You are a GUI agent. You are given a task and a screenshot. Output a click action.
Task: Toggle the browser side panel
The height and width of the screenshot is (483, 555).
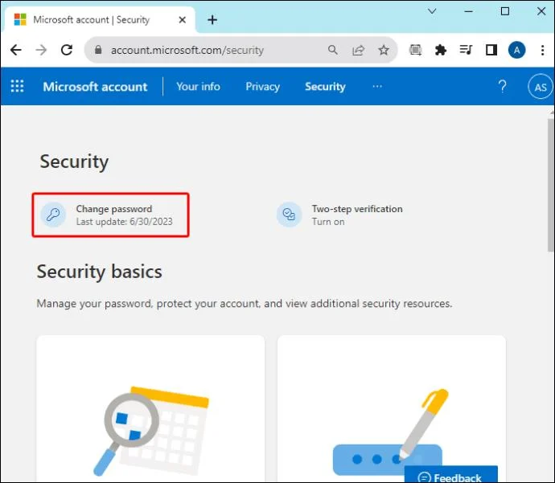point(491,50)
